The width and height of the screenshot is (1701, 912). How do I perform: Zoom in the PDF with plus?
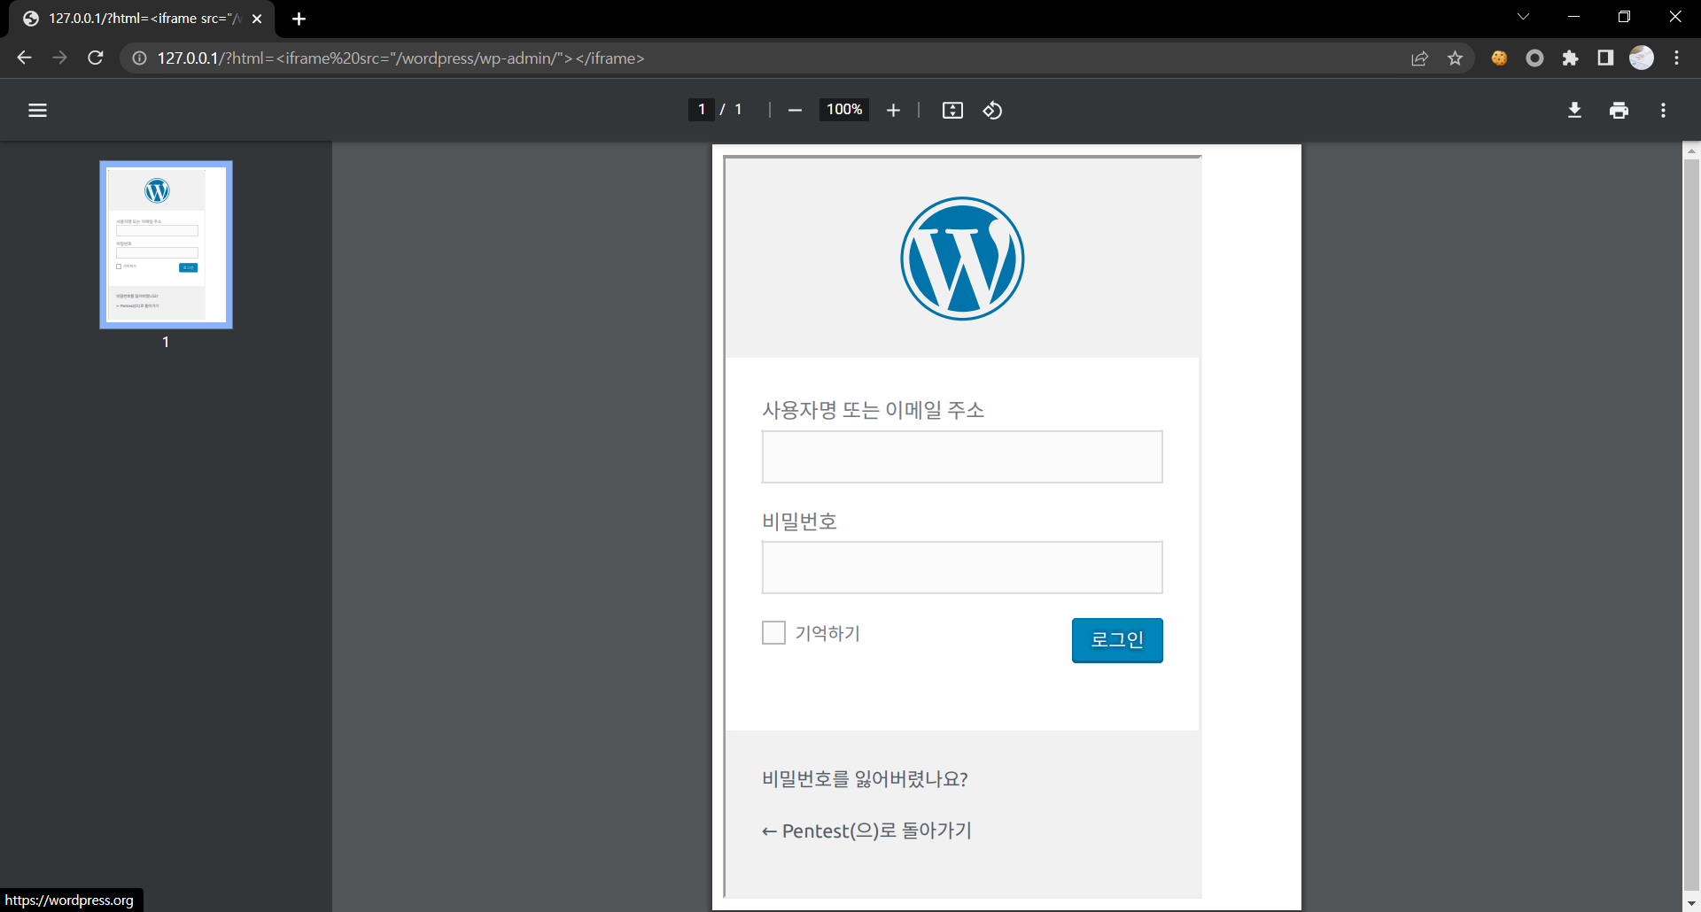pos(893,111)
